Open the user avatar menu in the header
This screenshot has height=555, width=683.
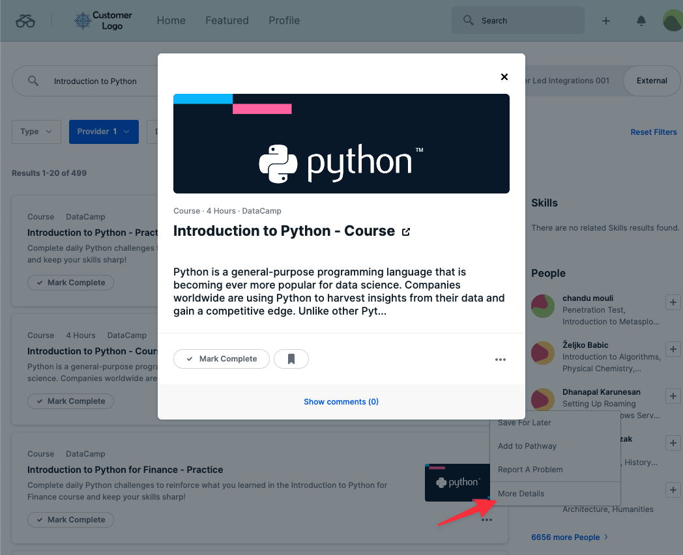point(672,20)
